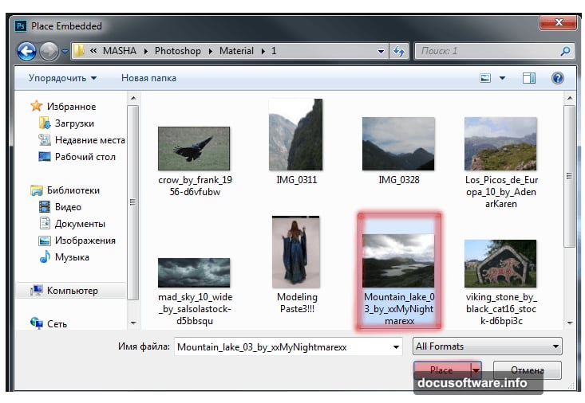The width and height of the screenshot is (585, 403).
Task: Click the Видео film icon
Action: tap(45, 206)
